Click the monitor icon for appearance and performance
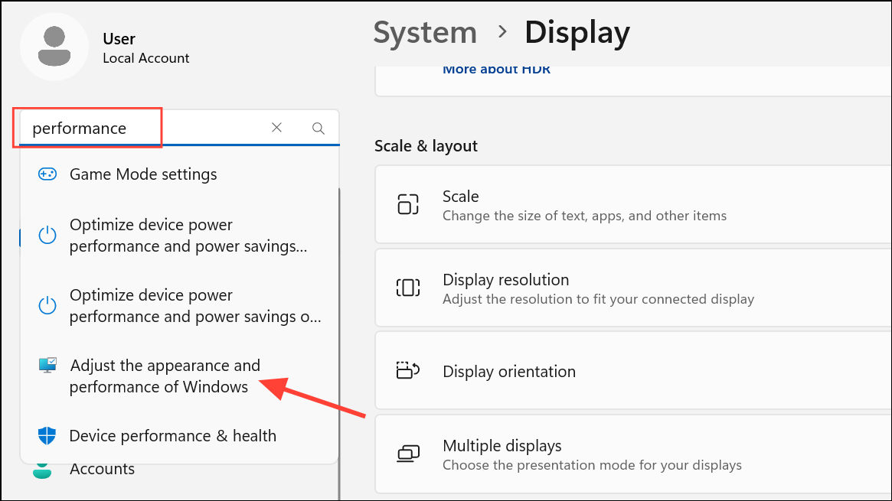Screen dimensions: 892x501 (47, 366)
